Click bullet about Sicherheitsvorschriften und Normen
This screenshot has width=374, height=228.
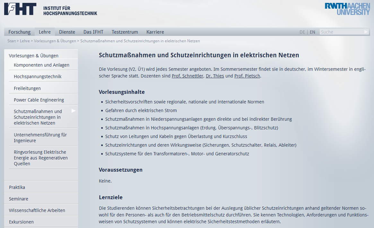coord(185,102)
